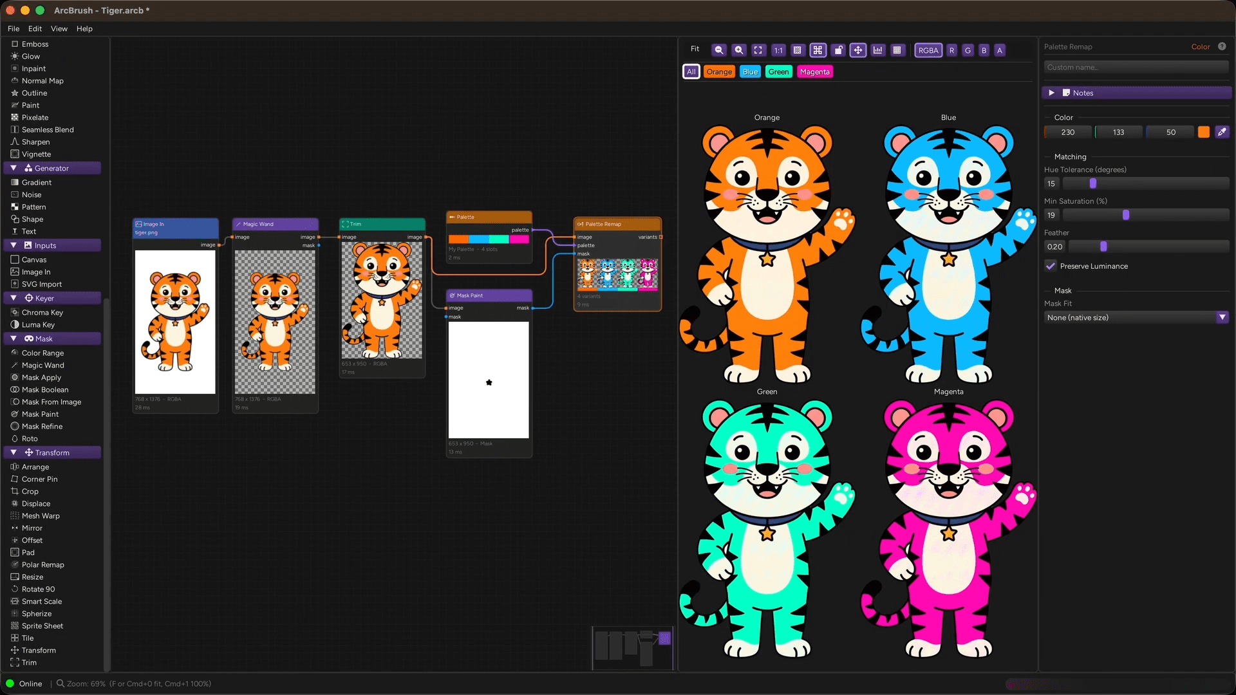Click the histogram icon in viewer toolbar
This screenshot has height=695, width=1236.
[877, 50]
